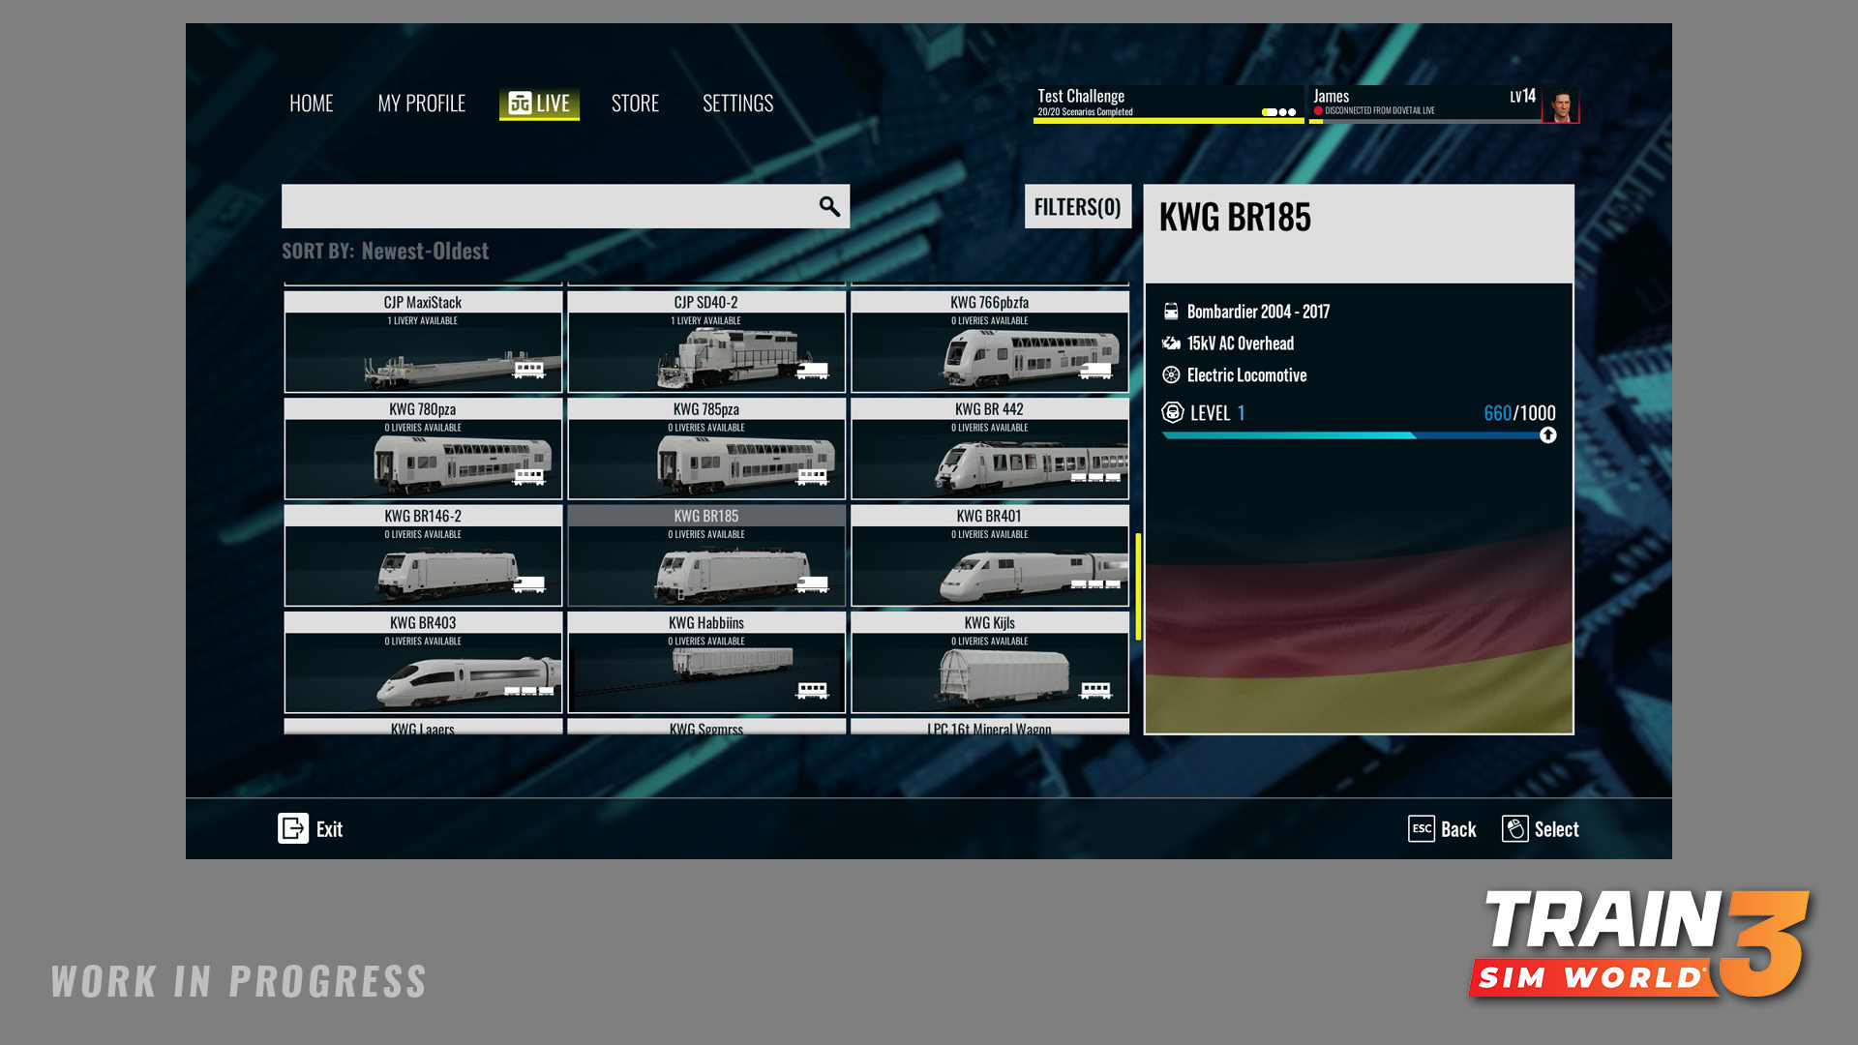Select the MY PROFILE tab

coord(421,102)
